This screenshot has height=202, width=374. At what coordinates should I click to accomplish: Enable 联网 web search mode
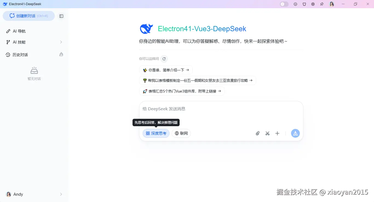181,133
